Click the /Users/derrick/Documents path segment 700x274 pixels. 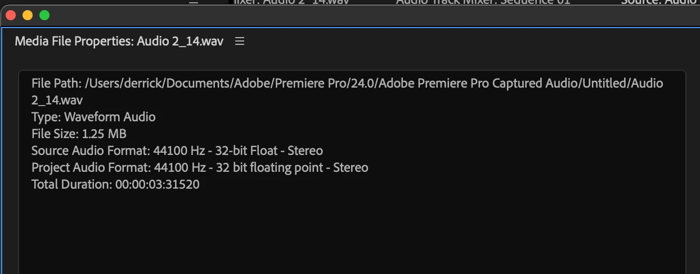coord(156,84)
